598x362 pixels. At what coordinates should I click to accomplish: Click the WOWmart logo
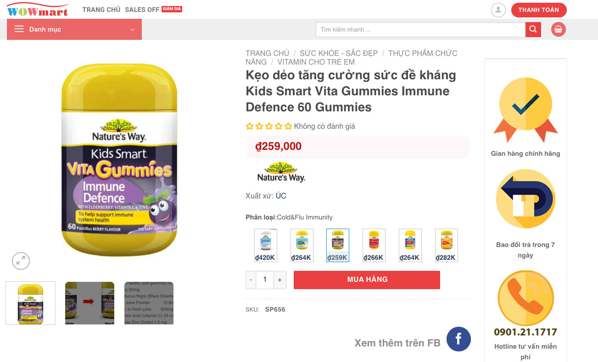click(x=38, y=10)
